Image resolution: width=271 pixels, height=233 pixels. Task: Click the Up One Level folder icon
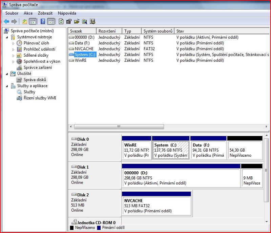pyautogui.click(x=25, y=22)
